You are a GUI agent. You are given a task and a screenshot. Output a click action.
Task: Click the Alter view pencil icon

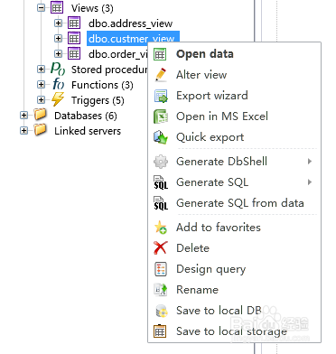click(x=161, y=75)
